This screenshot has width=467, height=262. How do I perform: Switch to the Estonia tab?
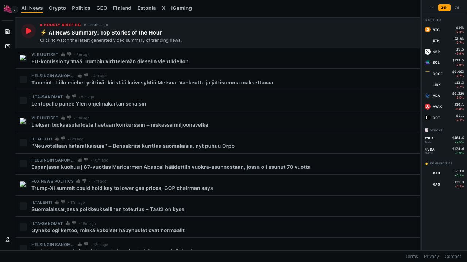147,8
